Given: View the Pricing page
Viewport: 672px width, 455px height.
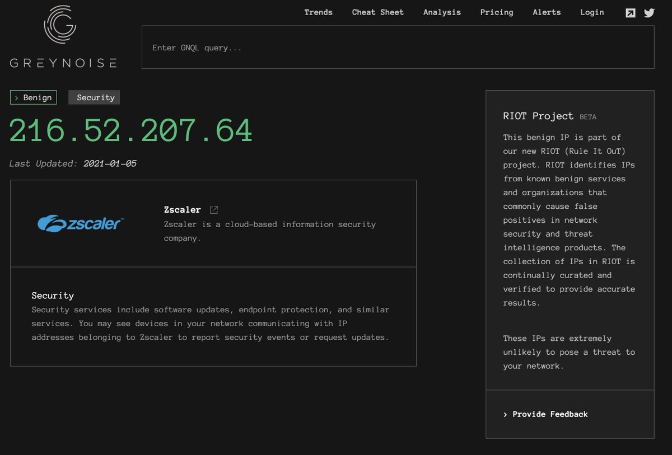Looking at the screenshot, I should click(497, 12).
